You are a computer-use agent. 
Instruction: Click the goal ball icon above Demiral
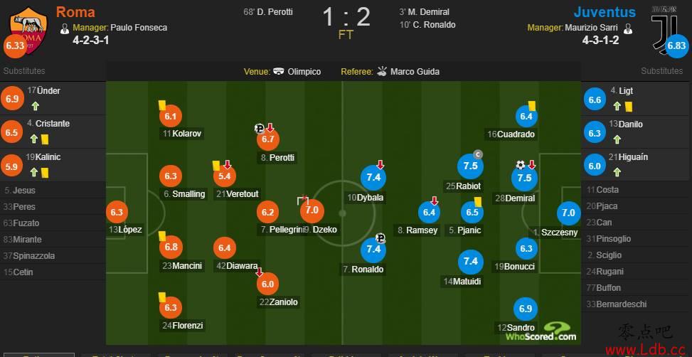521,165
